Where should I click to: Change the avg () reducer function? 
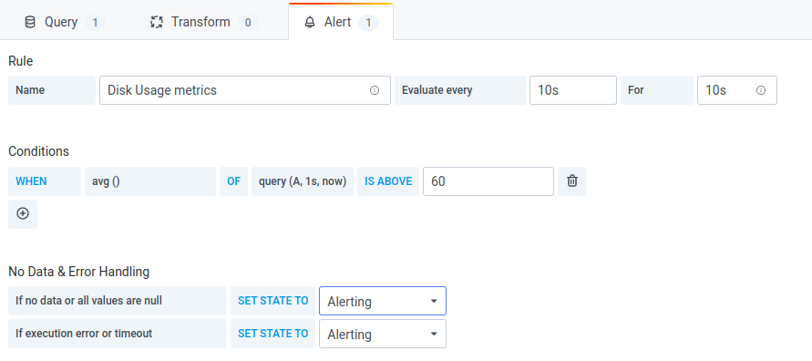(150, 181)
